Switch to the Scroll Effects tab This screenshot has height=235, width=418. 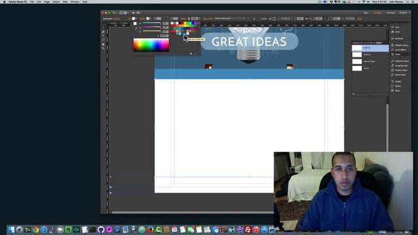tap(370, 42)
